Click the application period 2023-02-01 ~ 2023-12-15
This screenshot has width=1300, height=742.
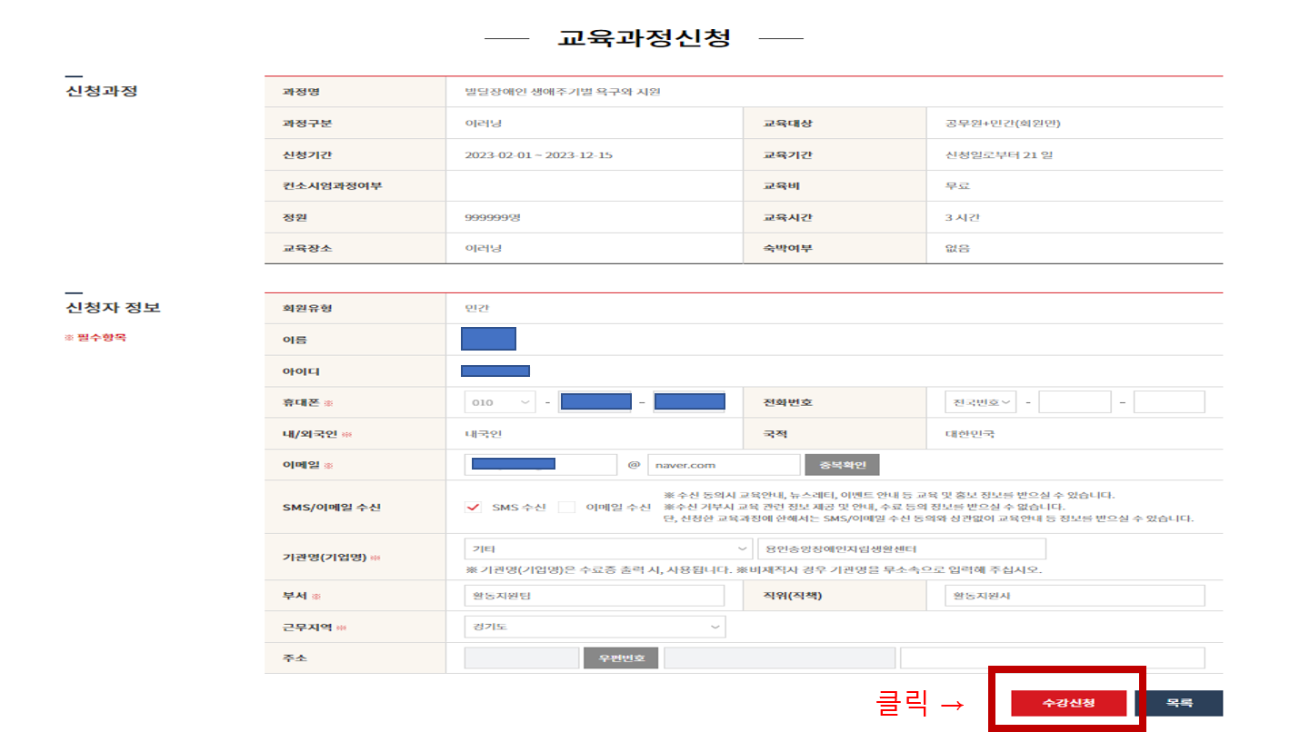click(538, 154)
